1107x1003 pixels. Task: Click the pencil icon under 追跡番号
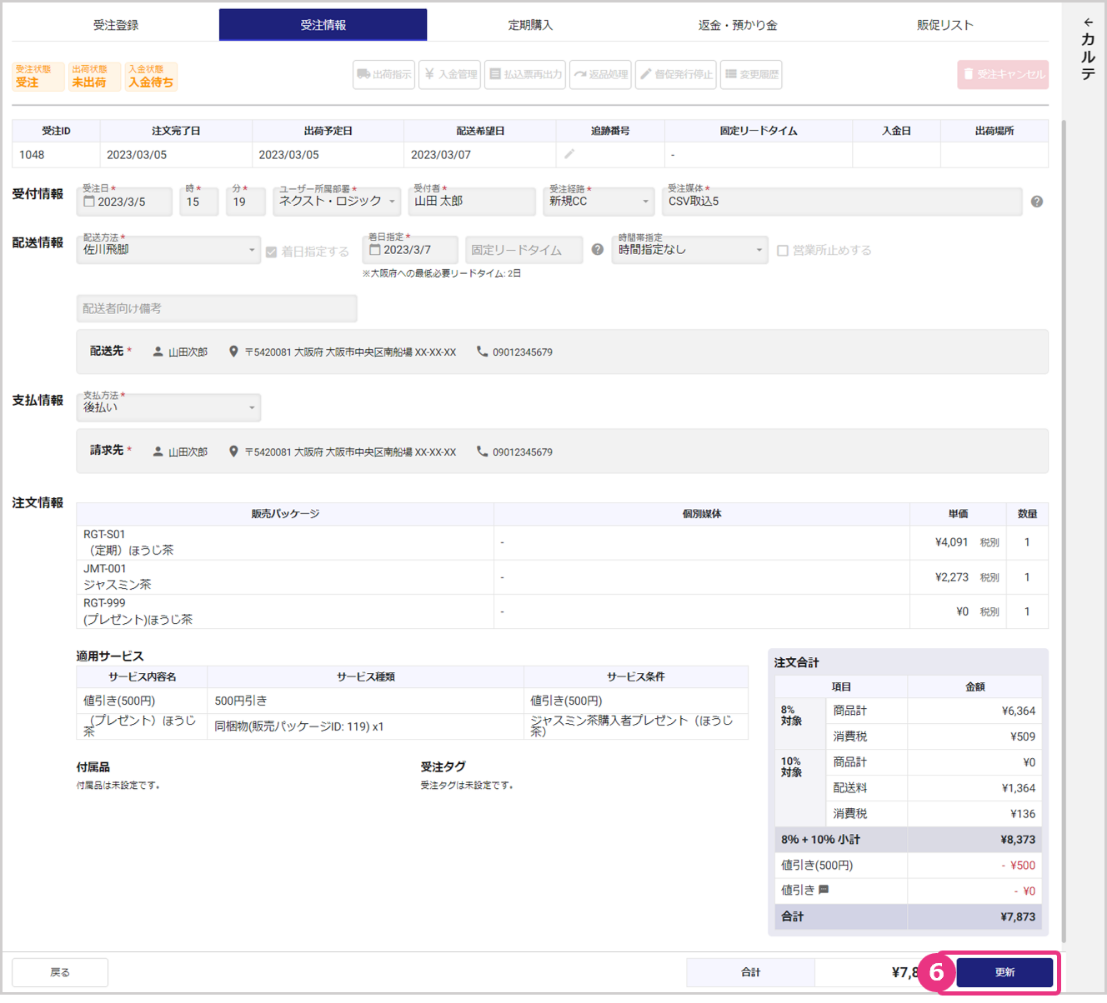569,154
